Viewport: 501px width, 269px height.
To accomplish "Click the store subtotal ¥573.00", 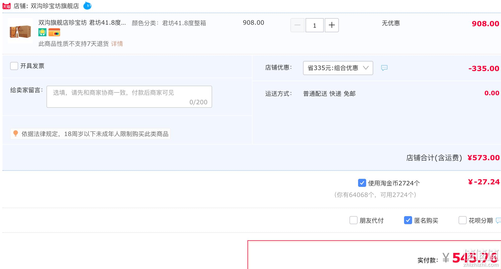I will pyautogui.click(x=483, y=158).
